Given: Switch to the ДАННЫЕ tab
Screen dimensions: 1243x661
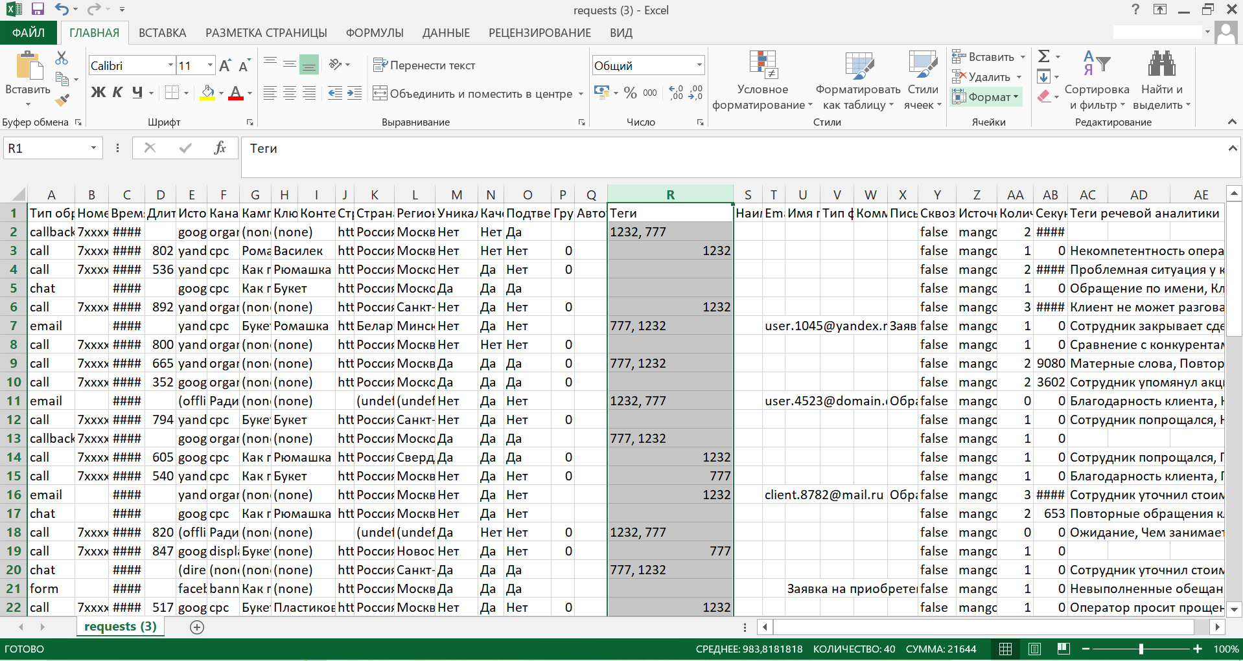Looking at the screenshot, I should pos(446,33).
